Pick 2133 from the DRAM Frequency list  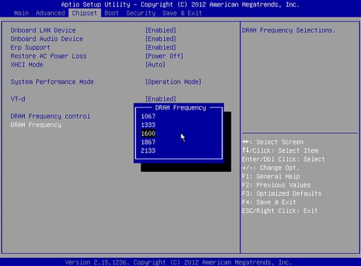click(148, 151)
